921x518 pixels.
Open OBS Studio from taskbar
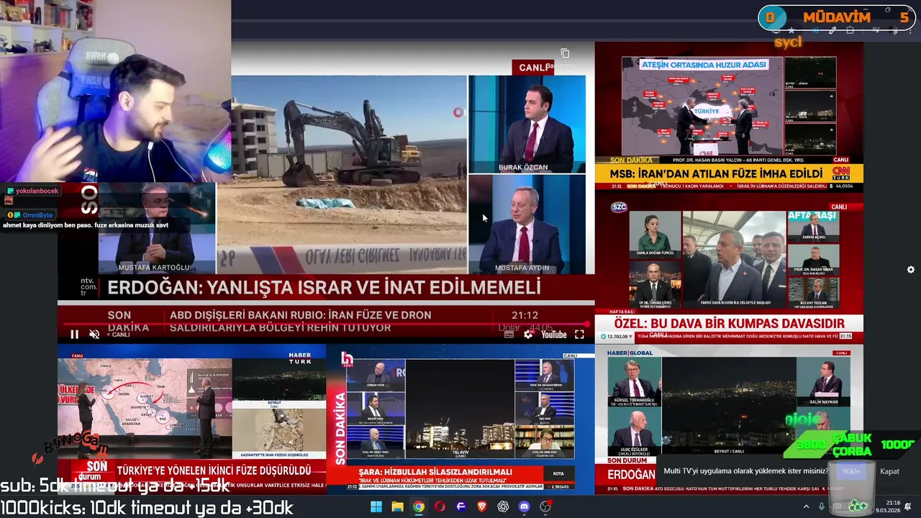[x=545, y=506]
